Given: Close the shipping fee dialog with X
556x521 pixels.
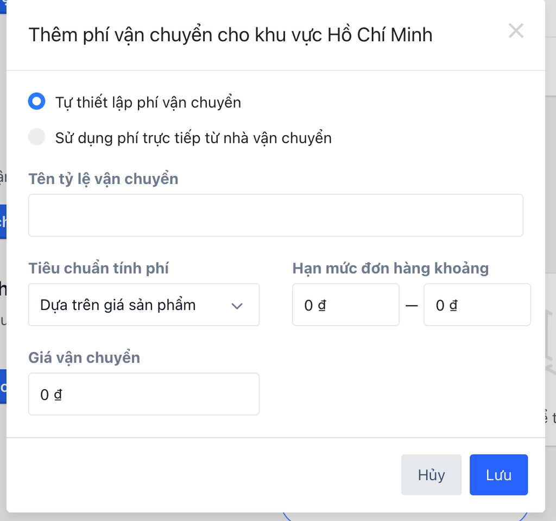Looking at the screenshot, I should 516,31.
